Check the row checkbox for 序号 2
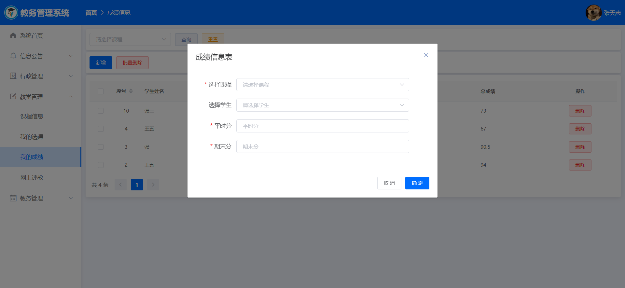625x288 pixels. [101, 165]
